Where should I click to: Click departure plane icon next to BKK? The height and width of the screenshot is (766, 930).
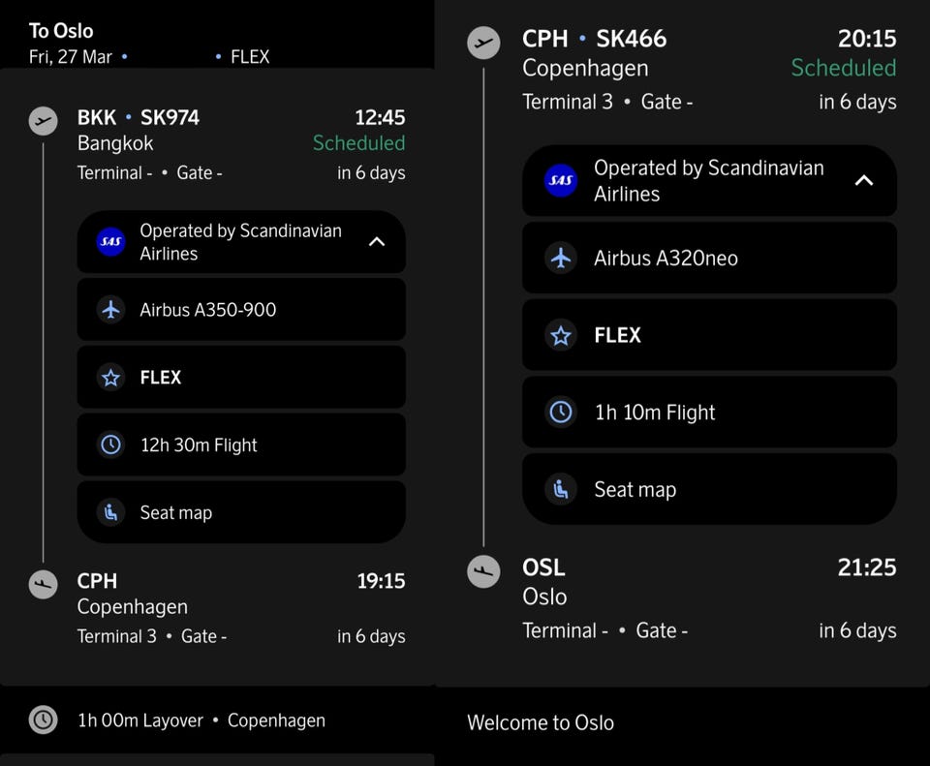(x=44, y=121)
